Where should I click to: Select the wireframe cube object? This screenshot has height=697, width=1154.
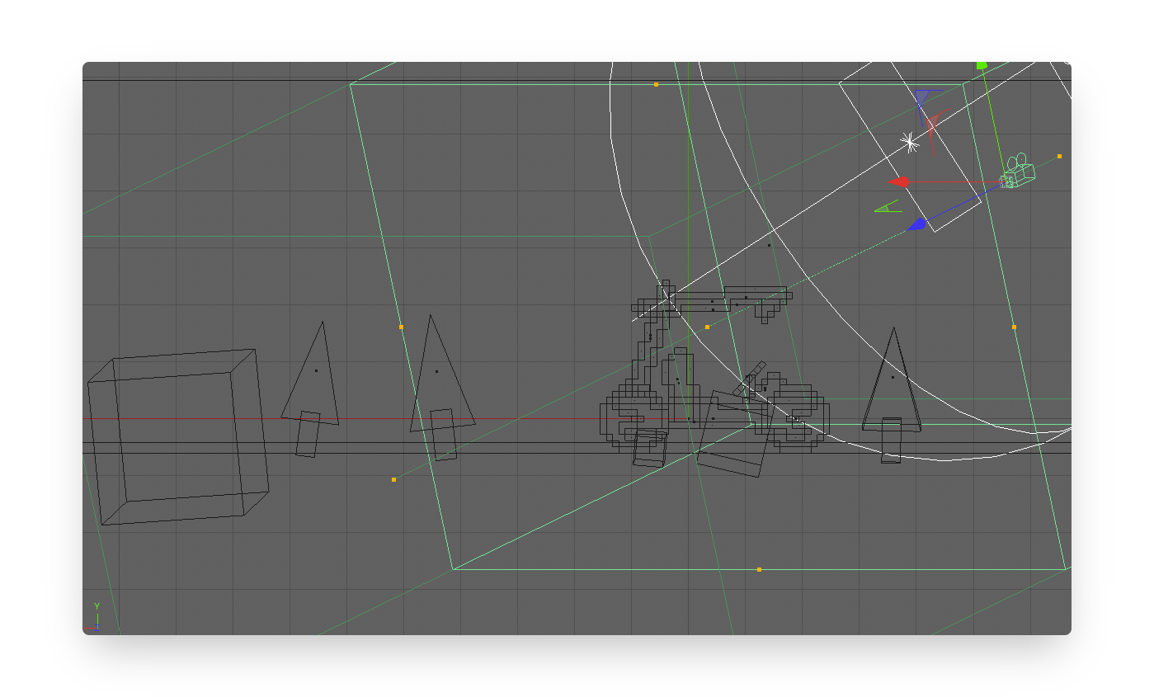click(x=178, y=437)
